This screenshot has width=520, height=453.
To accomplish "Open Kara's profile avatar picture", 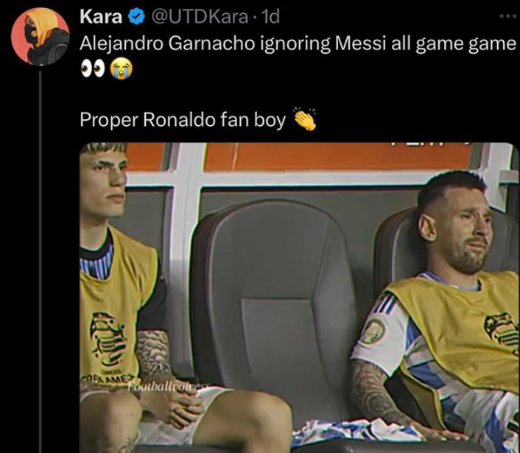I will pos(40,36).
